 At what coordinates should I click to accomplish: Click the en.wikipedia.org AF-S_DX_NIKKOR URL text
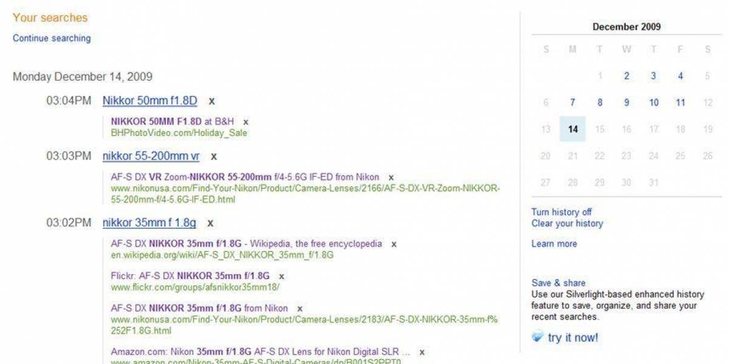pyautogui.click(x=222, y=255)
